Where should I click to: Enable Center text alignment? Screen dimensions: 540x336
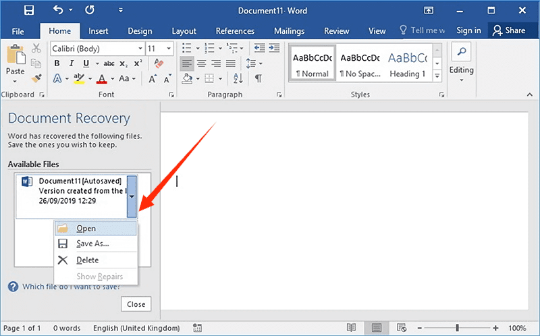202,63
